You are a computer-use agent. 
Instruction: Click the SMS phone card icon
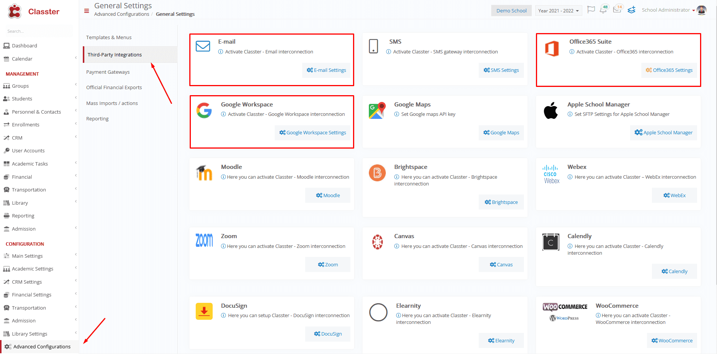[373, 46]
